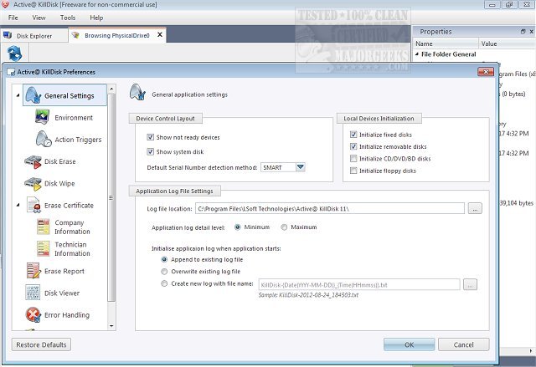Click the Cancel button
Image resolution: width=536 pixels, height=367 pixels.
coord(463,344)
